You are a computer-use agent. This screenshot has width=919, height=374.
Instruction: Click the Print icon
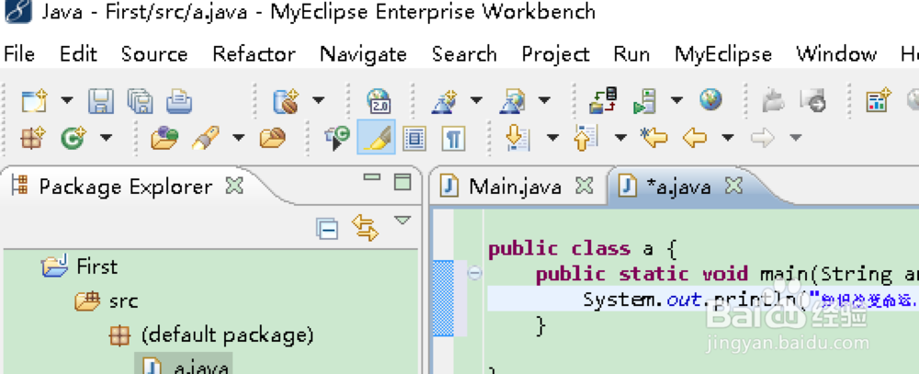pyautogui.click(x=179, y=101)
